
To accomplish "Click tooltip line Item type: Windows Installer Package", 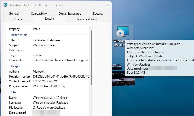I will 153,44.
